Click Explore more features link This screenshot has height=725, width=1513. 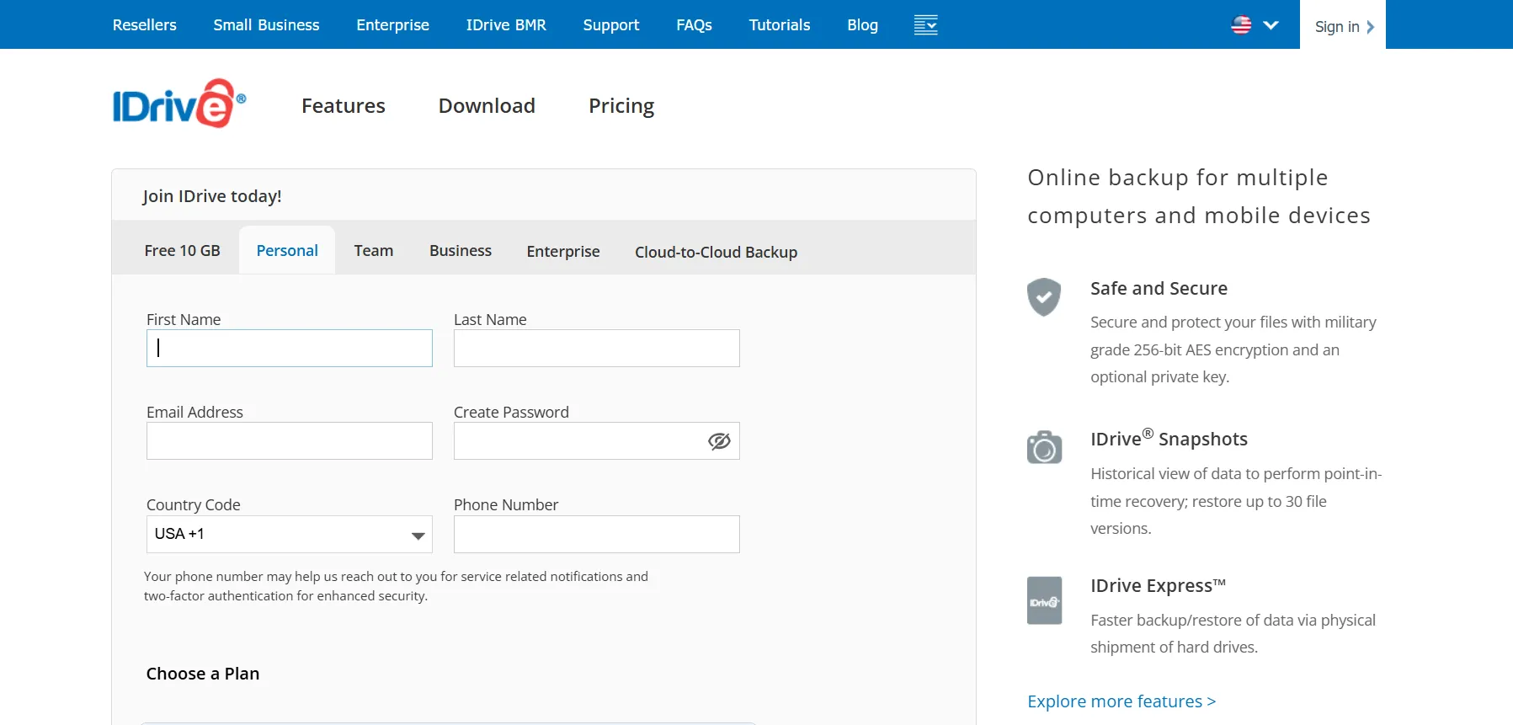click(1121, 701)
